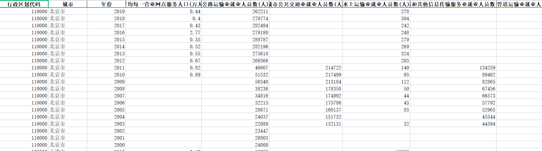Choose the cell containing 67456

pyautogui.click(x=453, y=89)
